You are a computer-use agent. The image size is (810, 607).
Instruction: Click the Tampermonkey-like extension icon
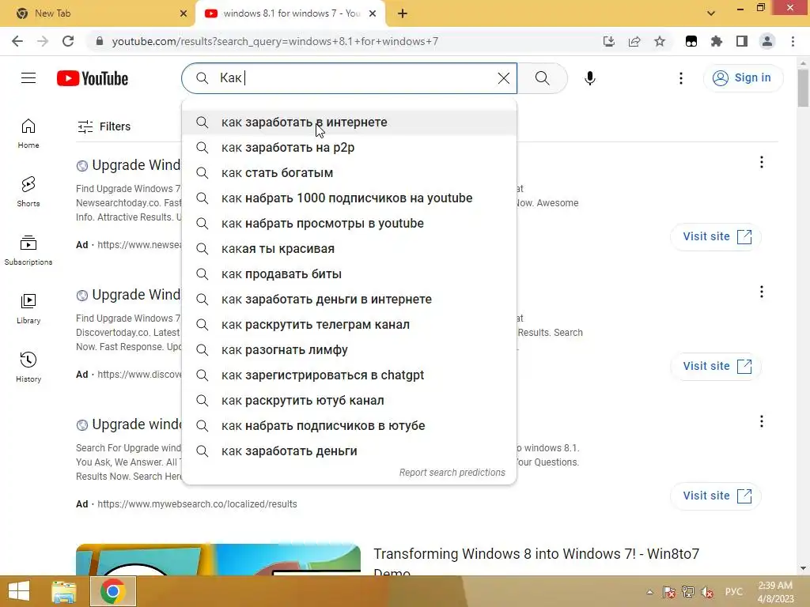(691, 41)
